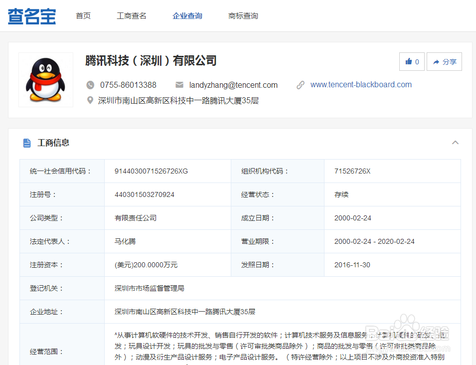Collapse the 工商信息 section with the chevron

(x=455, y=142)
